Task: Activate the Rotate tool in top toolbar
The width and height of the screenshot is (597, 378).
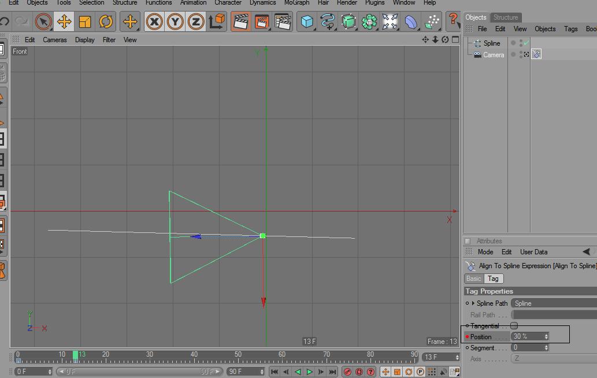Action: [105, 22]
